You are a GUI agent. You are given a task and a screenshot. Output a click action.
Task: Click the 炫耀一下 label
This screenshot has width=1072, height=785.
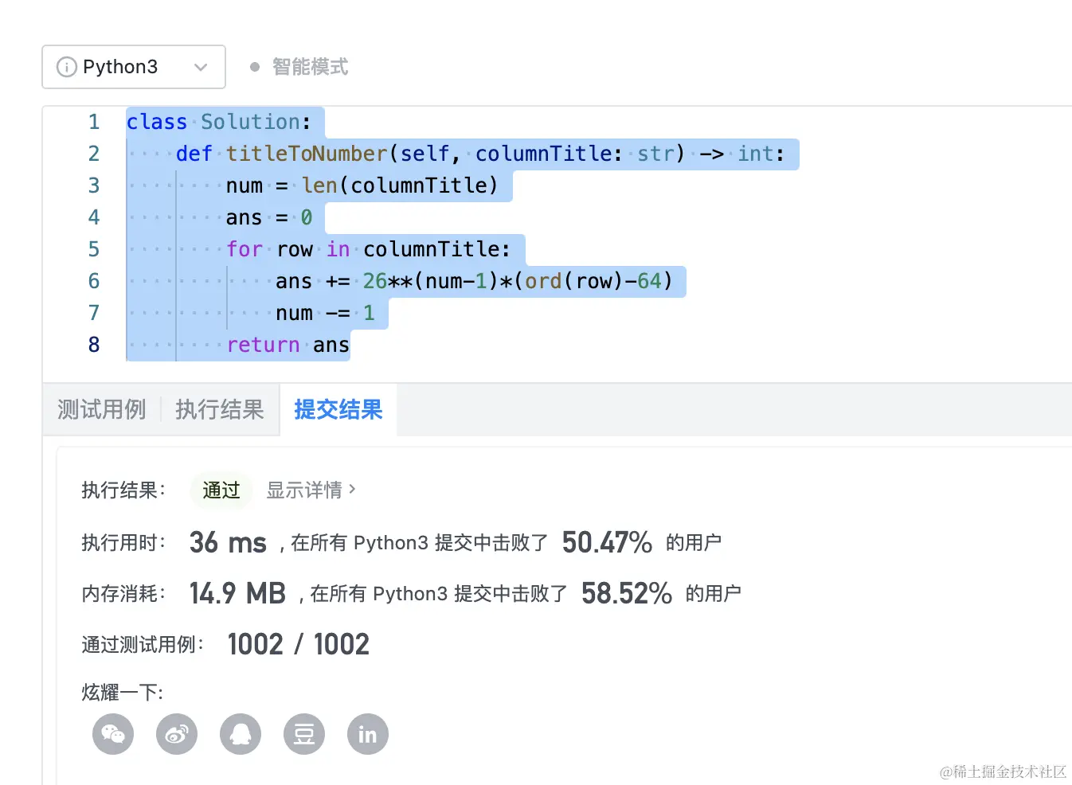click(x=123, y=692)
